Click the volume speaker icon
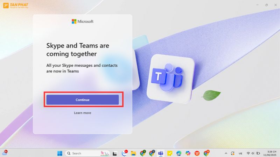 [253, 153]
